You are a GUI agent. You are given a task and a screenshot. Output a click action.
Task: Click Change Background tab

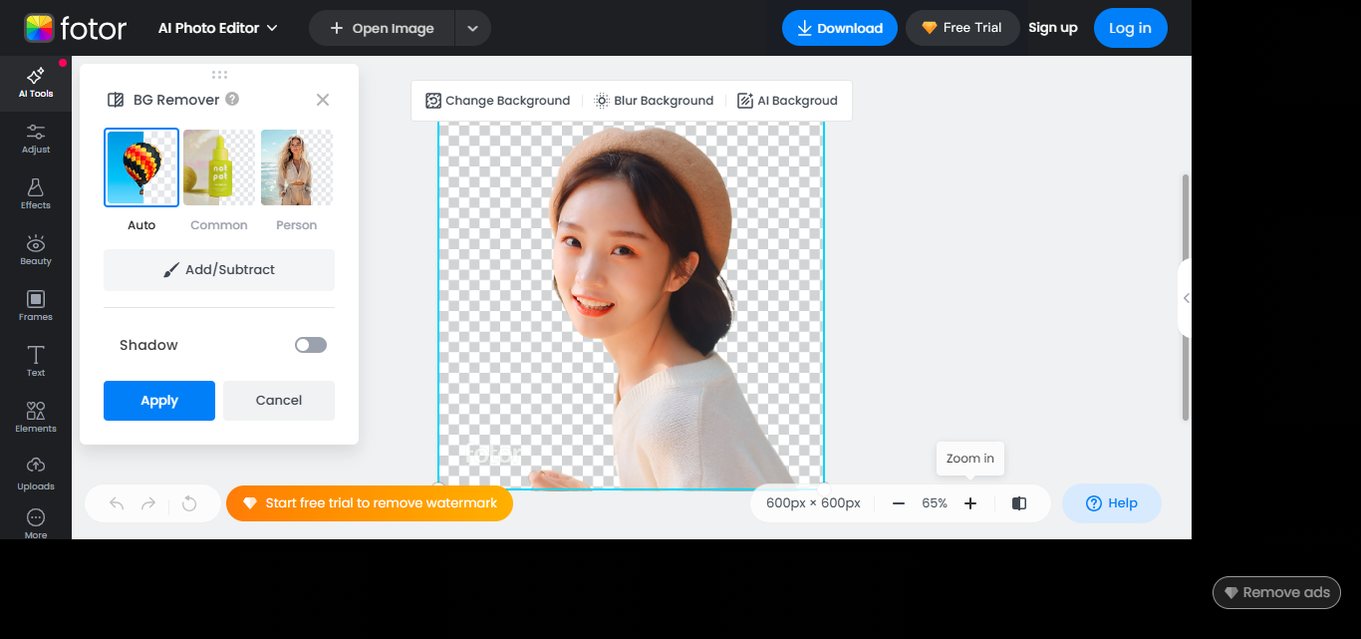498,101
